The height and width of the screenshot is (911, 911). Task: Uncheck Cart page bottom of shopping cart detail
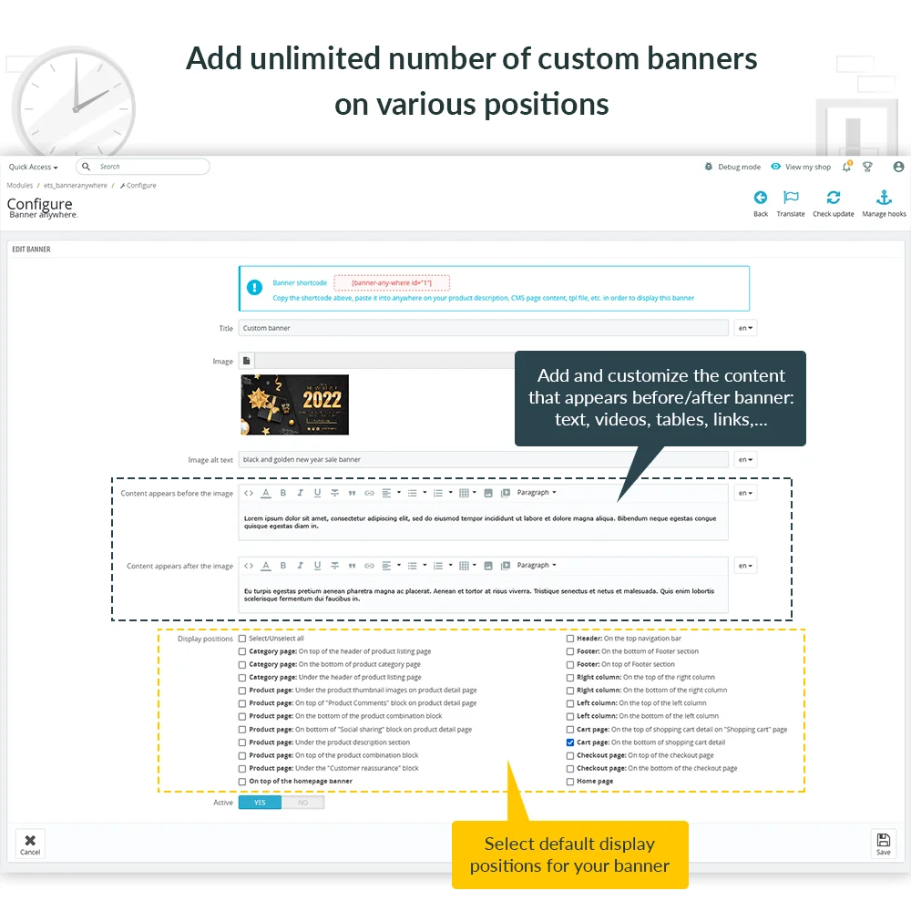coord(570,742)
